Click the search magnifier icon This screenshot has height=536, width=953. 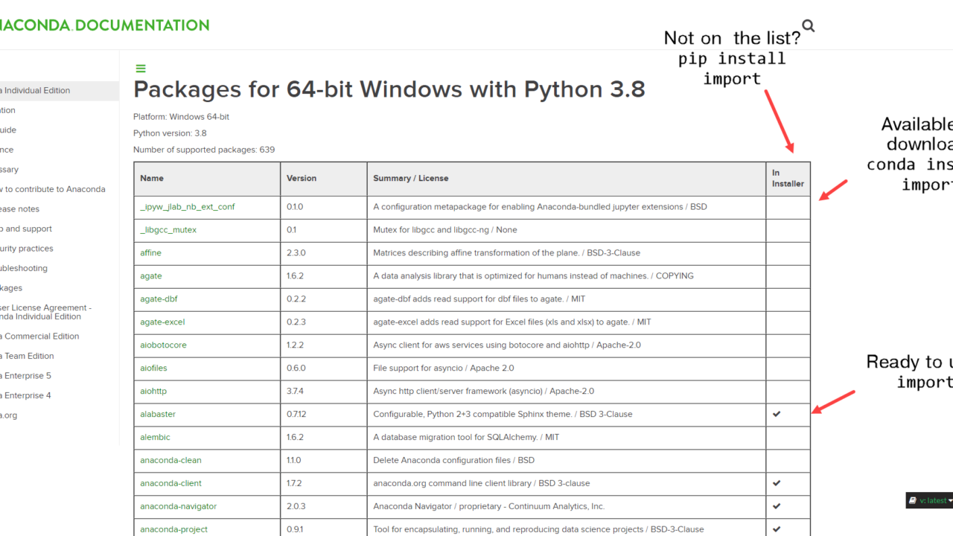tap(808, 26)
